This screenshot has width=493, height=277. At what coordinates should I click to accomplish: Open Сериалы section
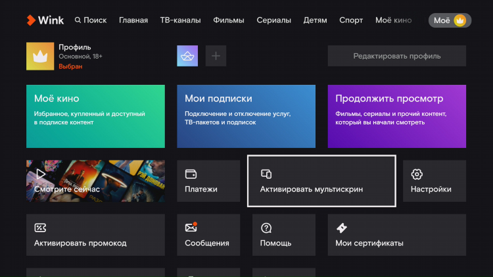coord(274,20)
